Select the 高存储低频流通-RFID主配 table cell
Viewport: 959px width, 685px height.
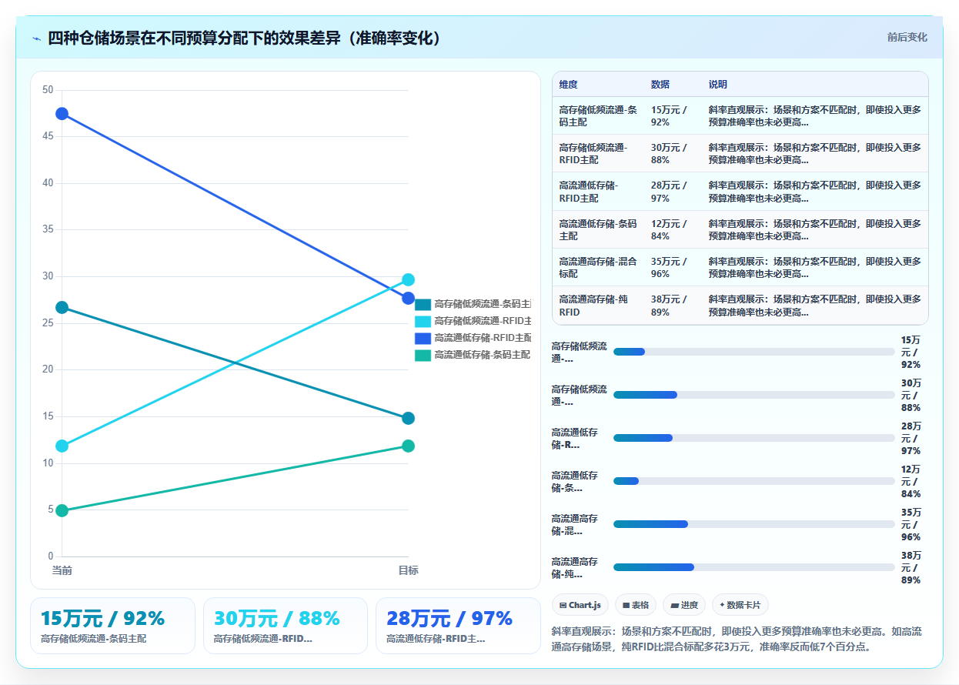coord(598,154)
